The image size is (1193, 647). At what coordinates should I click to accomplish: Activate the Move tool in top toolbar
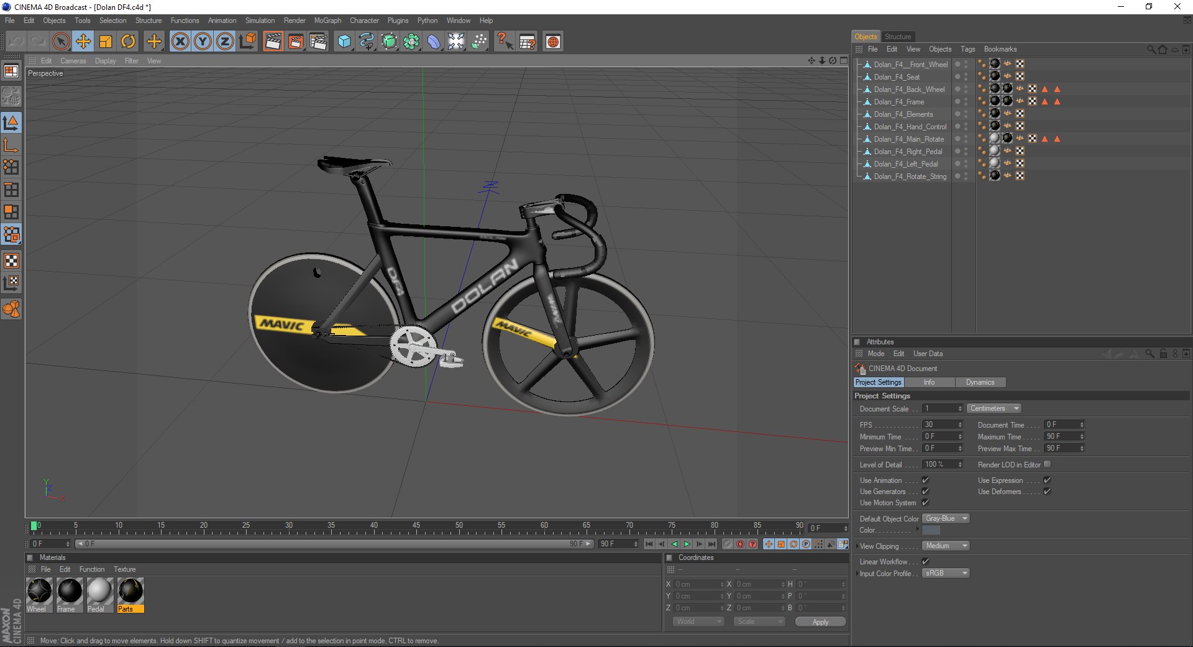click(83, 42)
